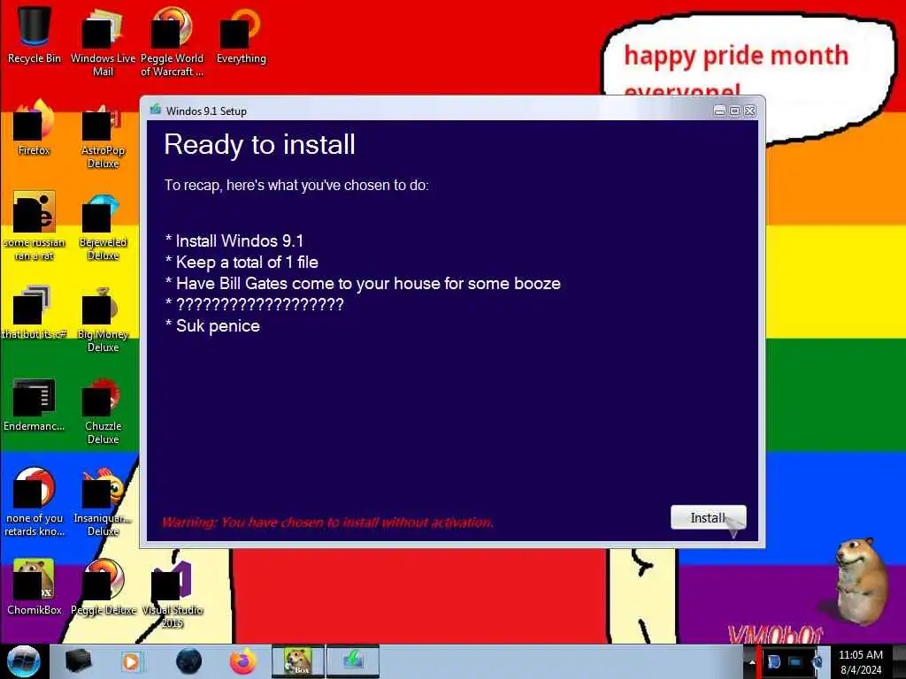Click the Bill Gates booze recap line
Viewport: 906px width, 679px height.
(x=363, y=284)
